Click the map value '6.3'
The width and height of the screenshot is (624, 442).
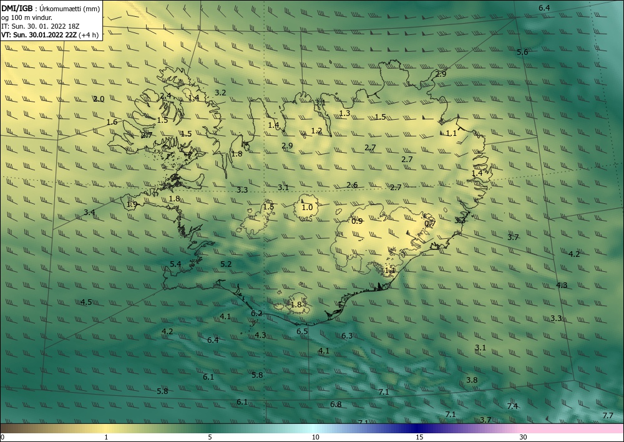pos(347,336)
